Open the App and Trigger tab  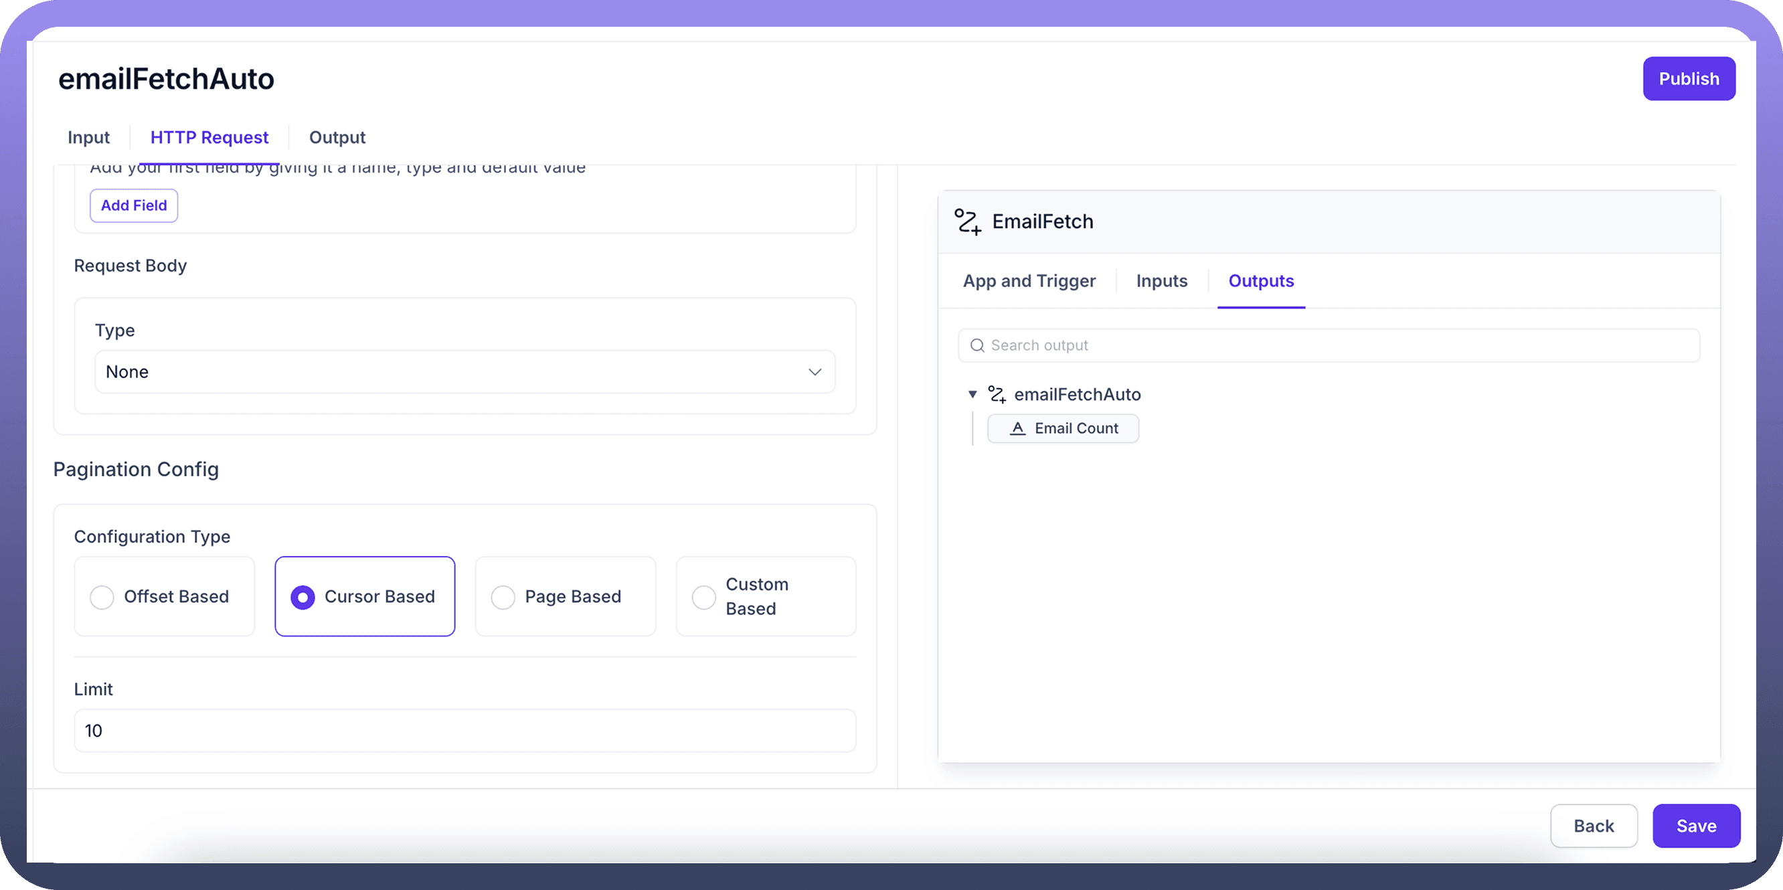pos(1029,281)
